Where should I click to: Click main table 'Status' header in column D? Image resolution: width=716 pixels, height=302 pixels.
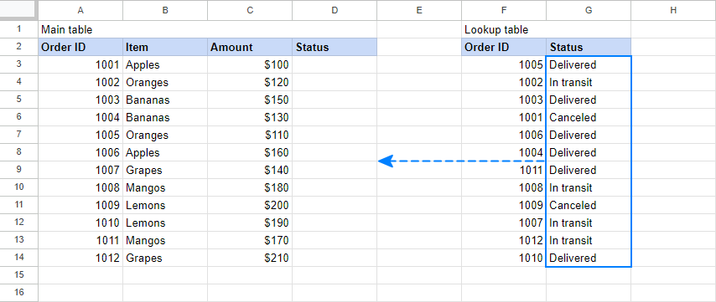coord(335,47)
